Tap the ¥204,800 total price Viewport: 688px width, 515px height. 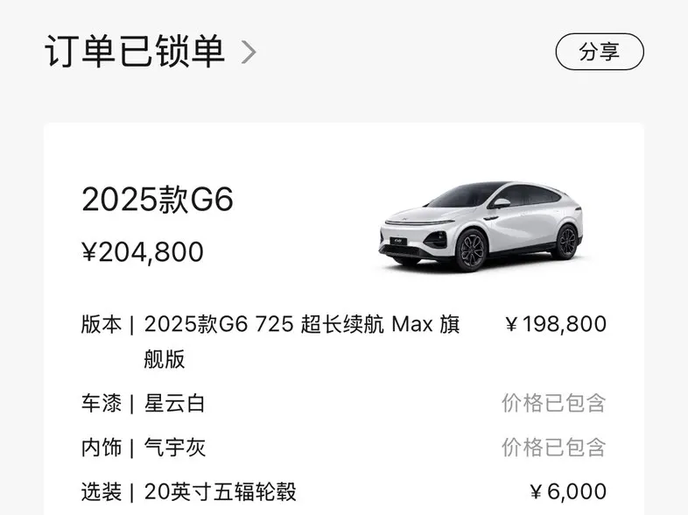pyautogui.click(x=143, y=252)
